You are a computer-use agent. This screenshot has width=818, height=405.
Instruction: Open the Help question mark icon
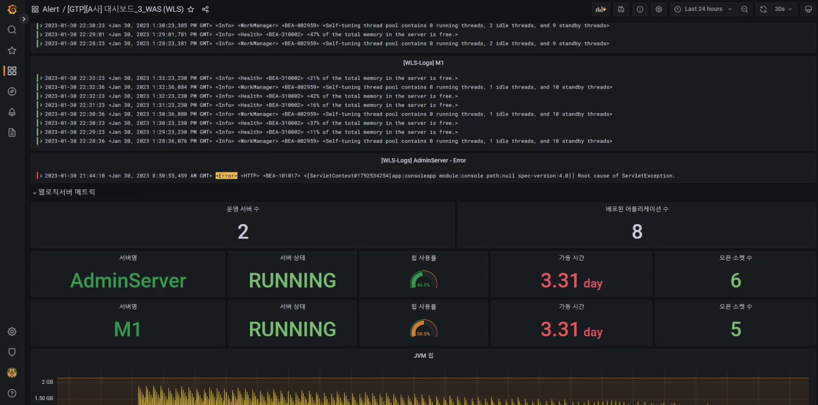[12, 393]
